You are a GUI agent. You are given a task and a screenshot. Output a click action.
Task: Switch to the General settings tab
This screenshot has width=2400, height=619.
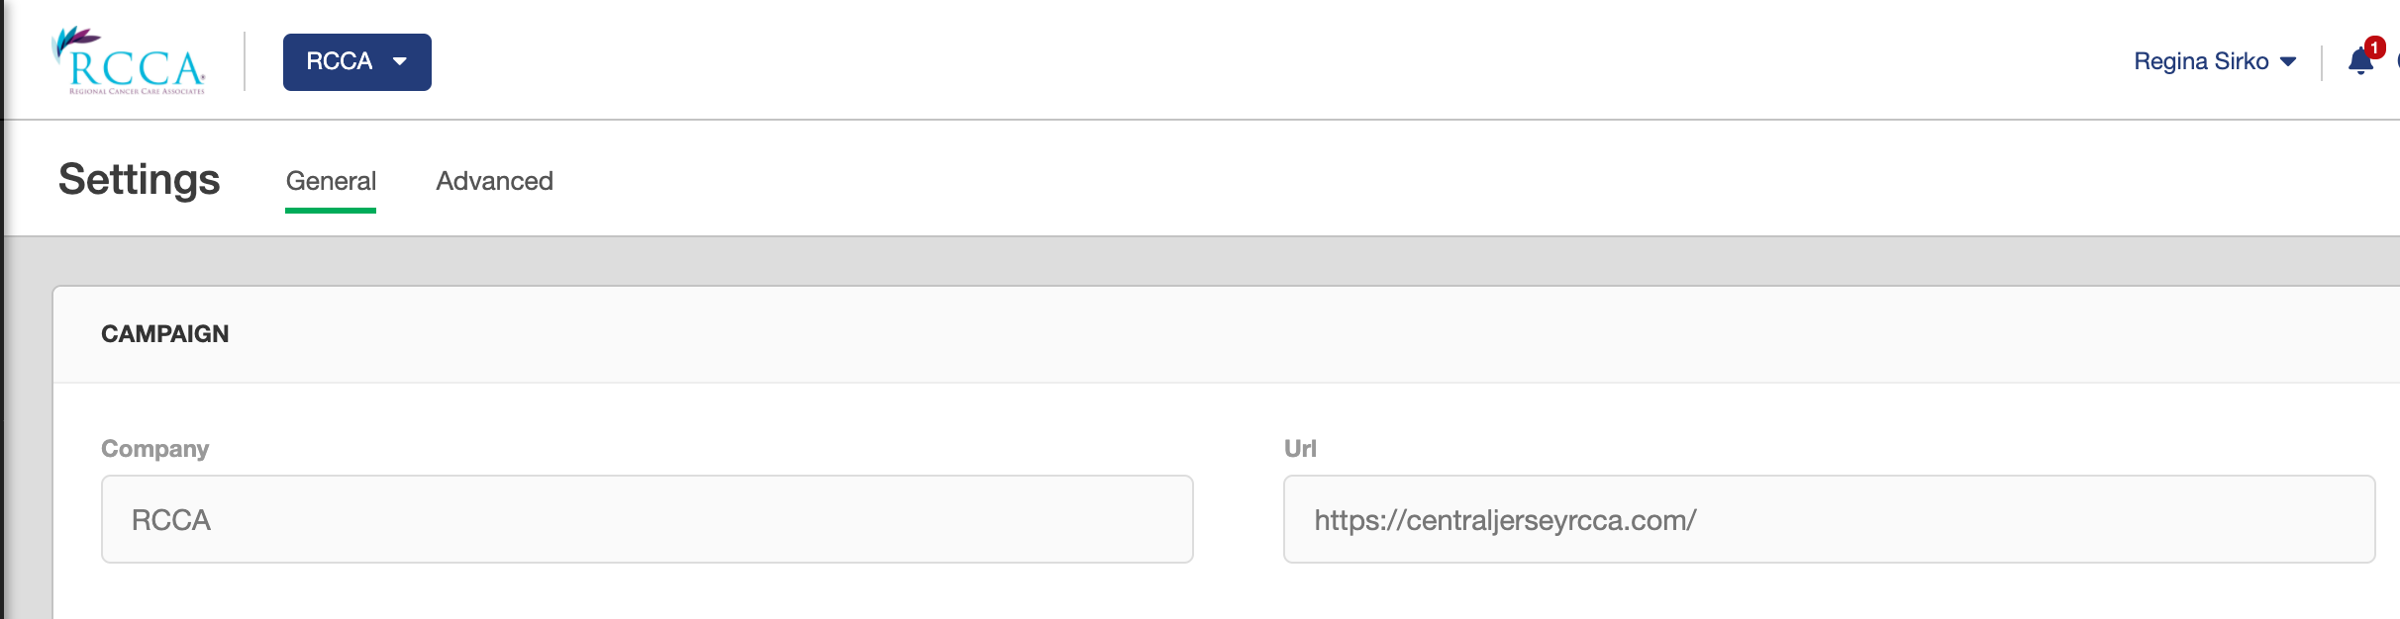pyautogui.click(x=331, y=181)
